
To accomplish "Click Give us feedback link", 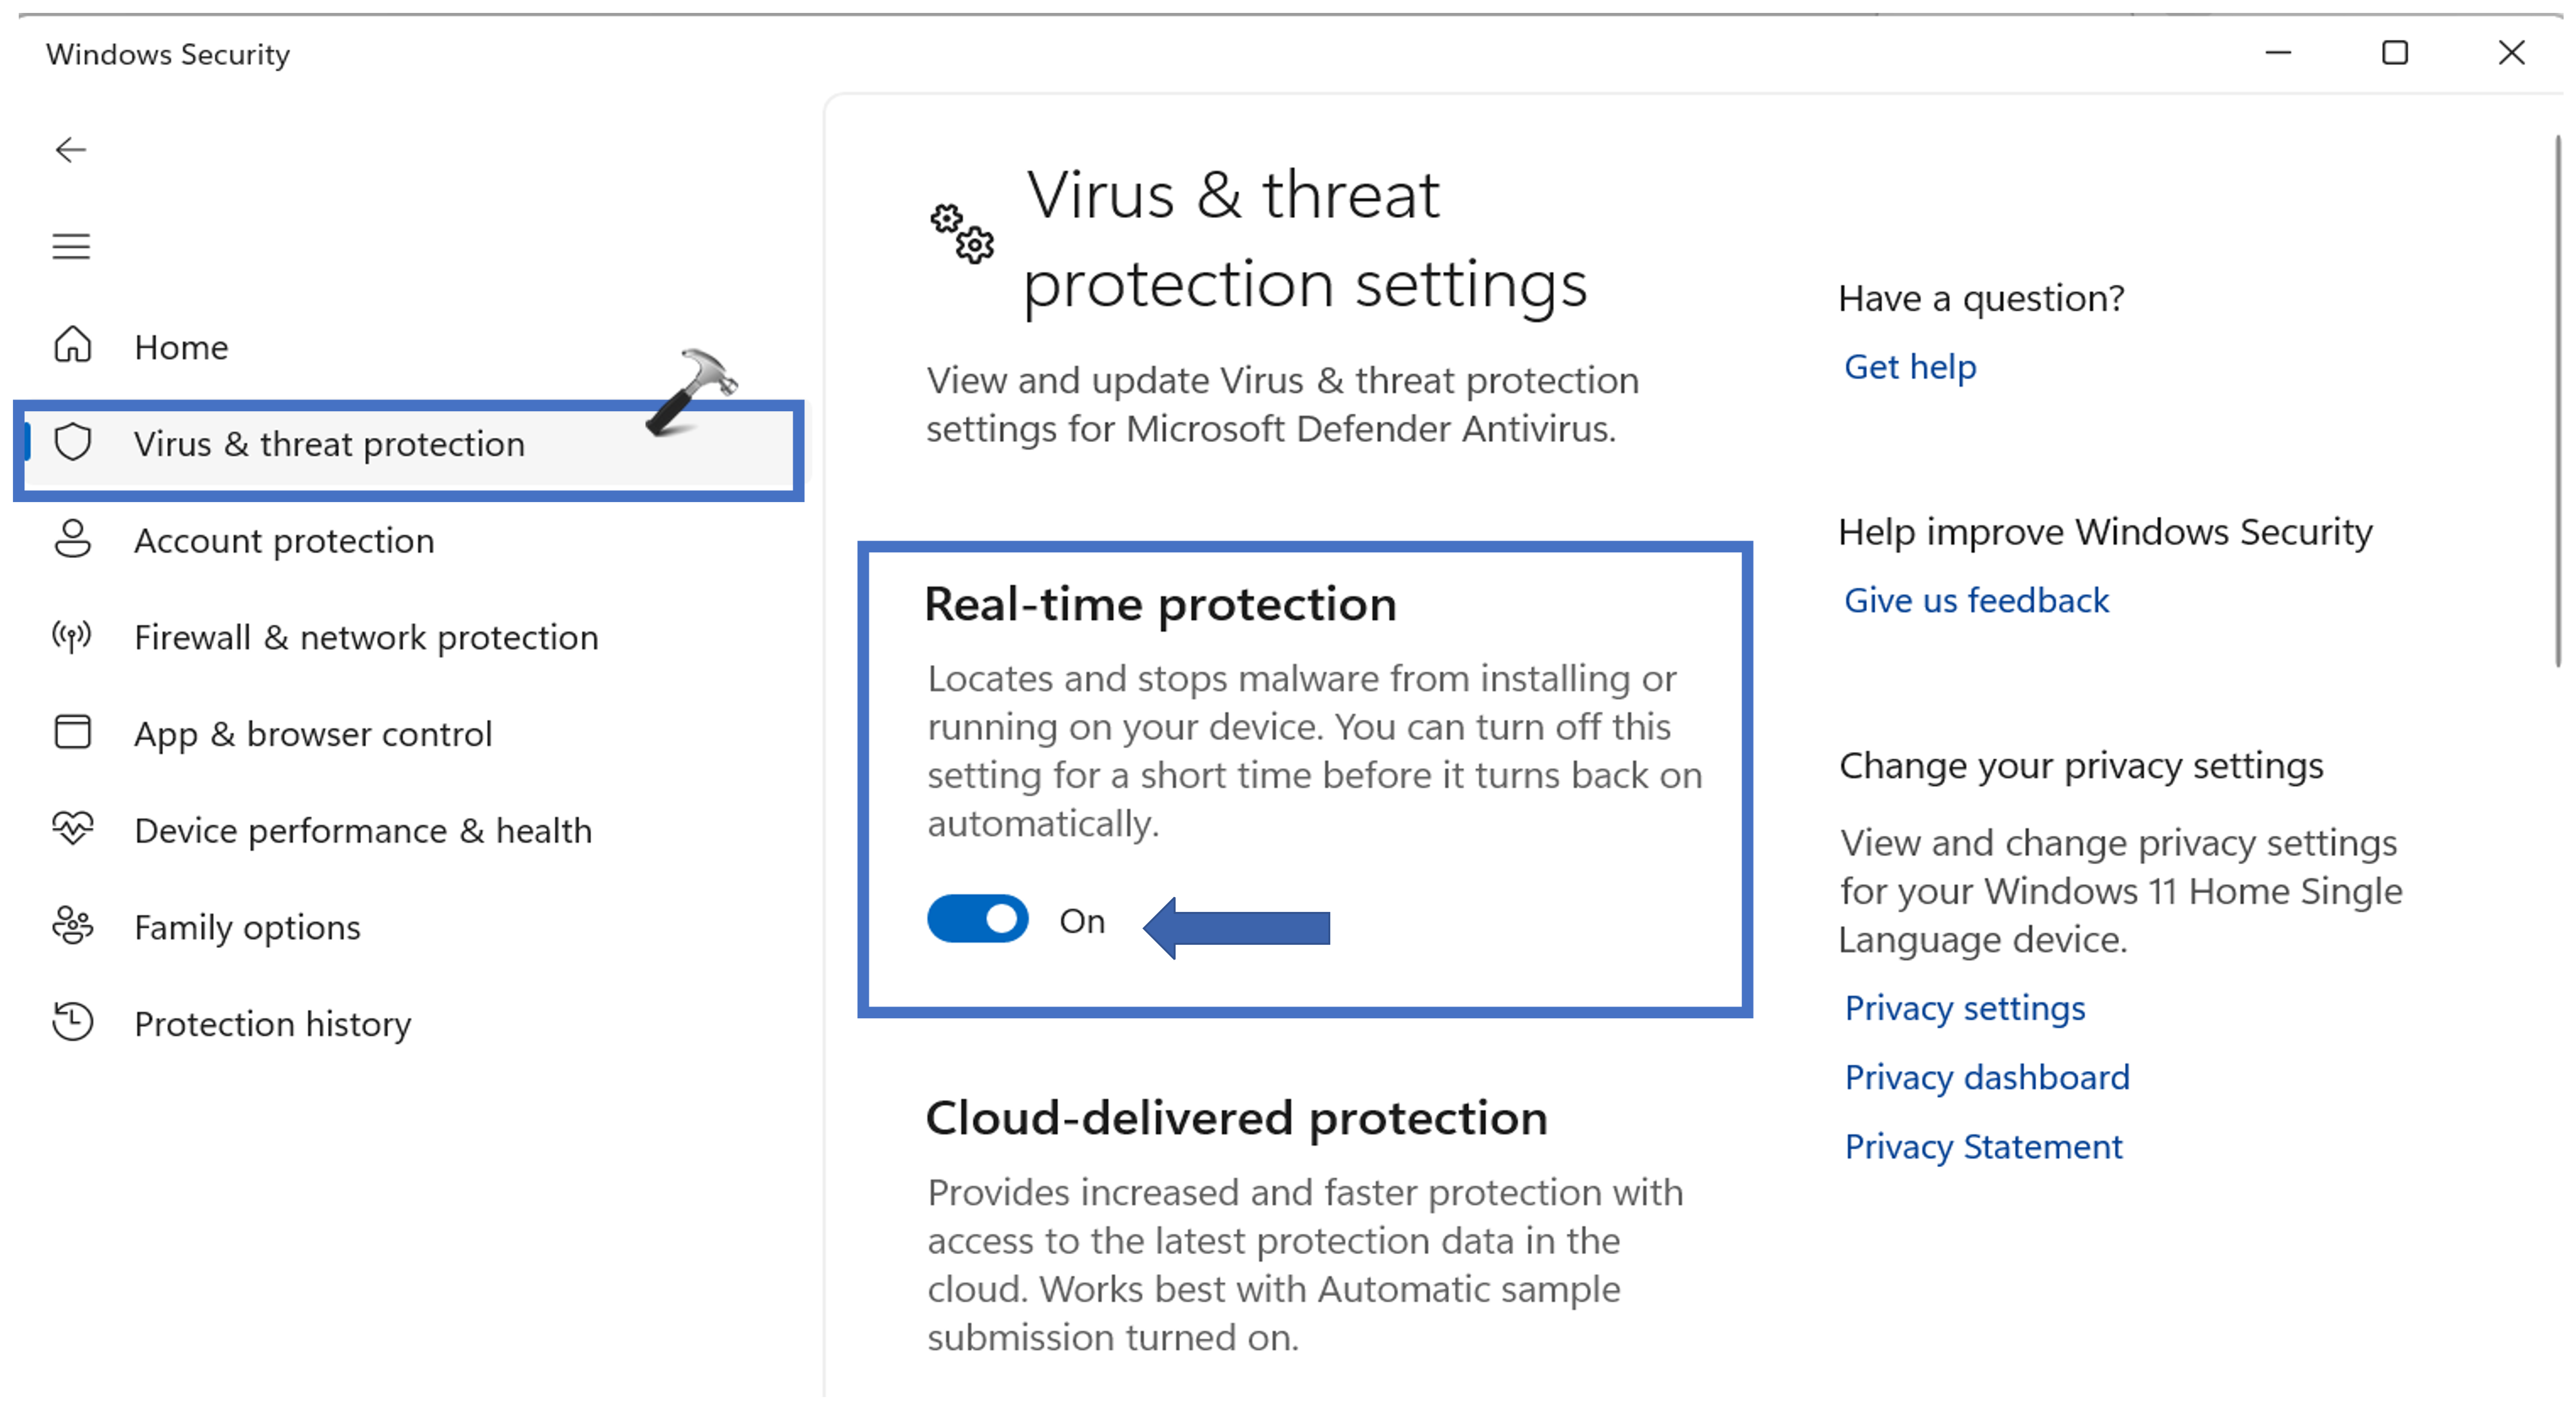I will pos(1976,600).
